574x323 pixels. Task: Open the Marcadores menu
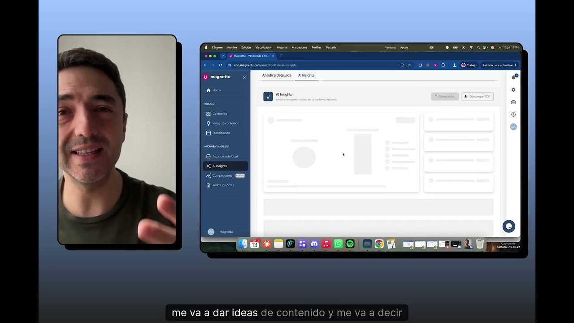[300, 48]
